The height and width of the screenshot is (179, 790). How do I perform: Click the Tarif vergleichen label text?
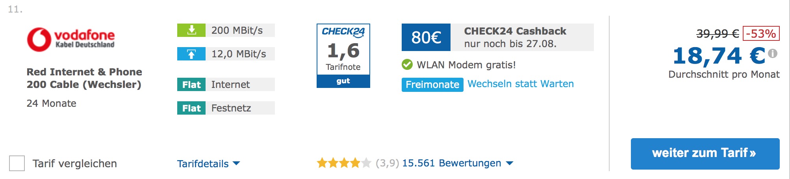(75, 164)
